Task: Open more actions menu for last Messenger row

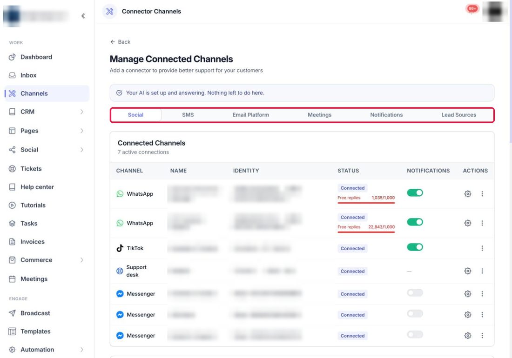Action: click(482, 336)
